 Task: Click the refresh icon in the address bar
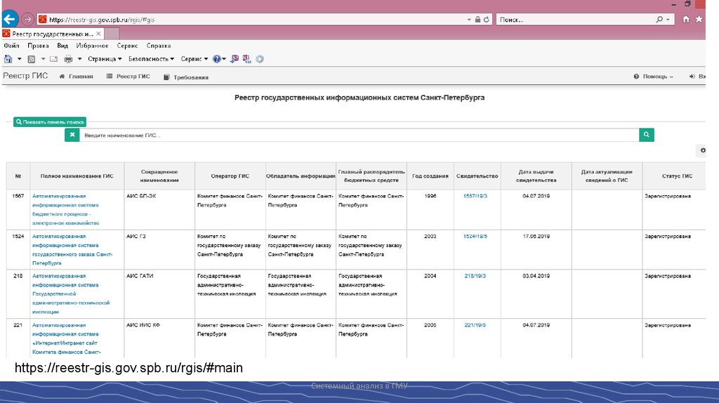pyautogui.click(x=487, y=20)
